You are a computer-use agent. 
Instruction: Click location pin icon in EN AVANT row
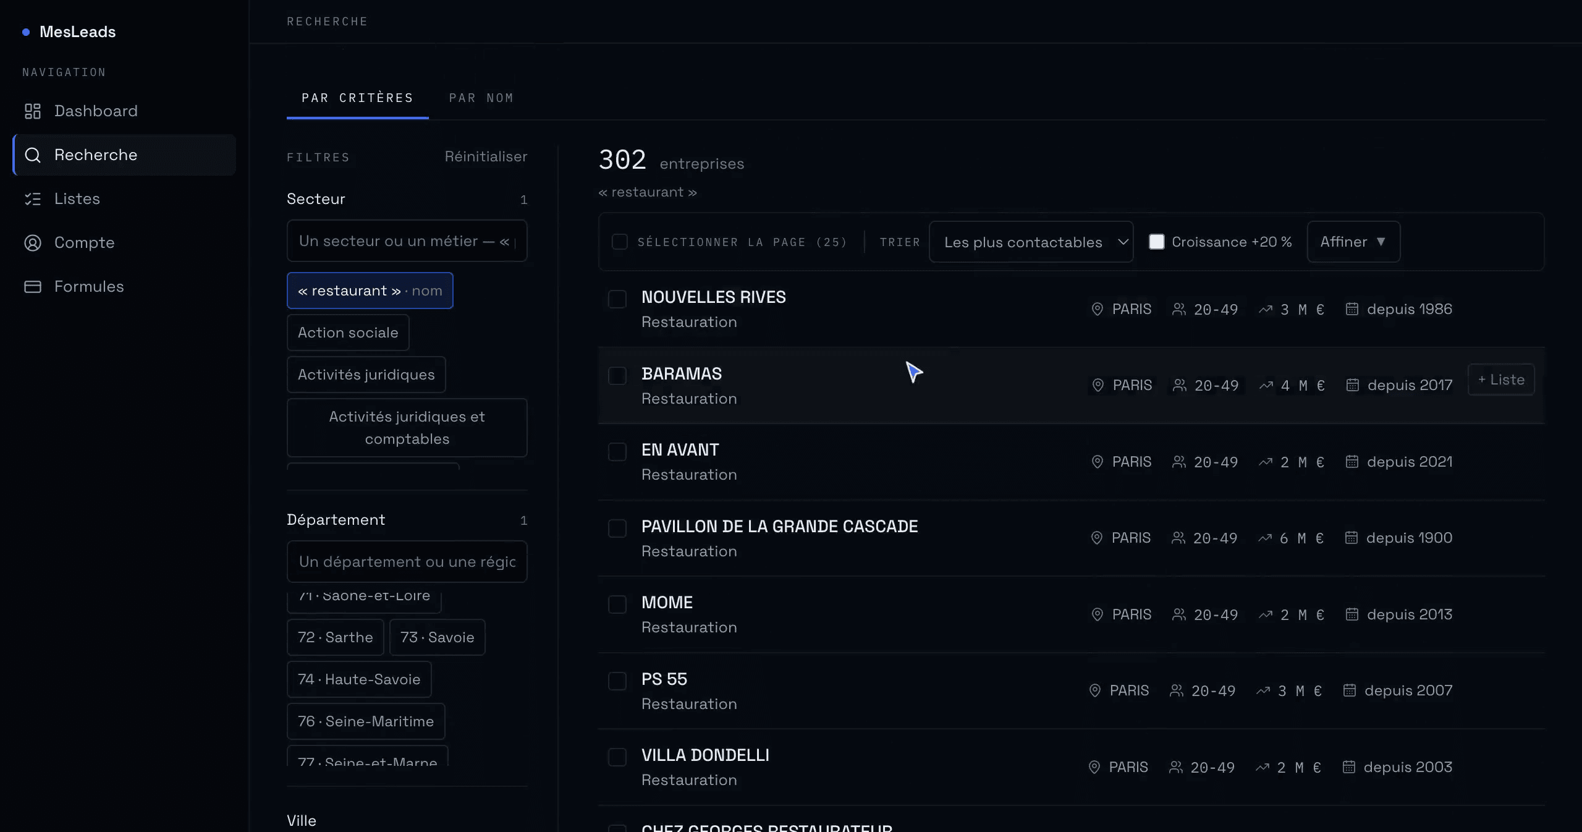coord(1098,462)
